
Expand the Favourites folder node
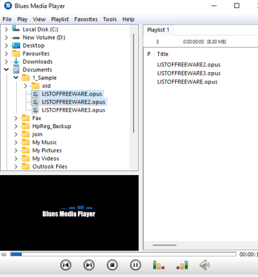tap(6, 54)
